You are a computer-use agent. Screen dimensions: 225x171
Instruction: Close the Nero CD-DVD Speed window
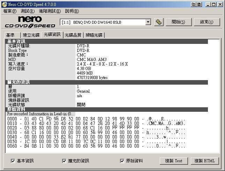click(x=220, y=4)
